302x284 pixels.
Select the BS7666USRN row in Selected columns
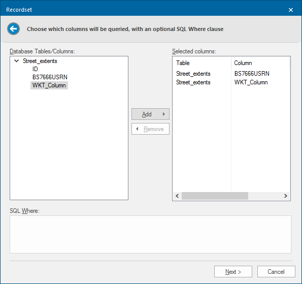(231, 74)
